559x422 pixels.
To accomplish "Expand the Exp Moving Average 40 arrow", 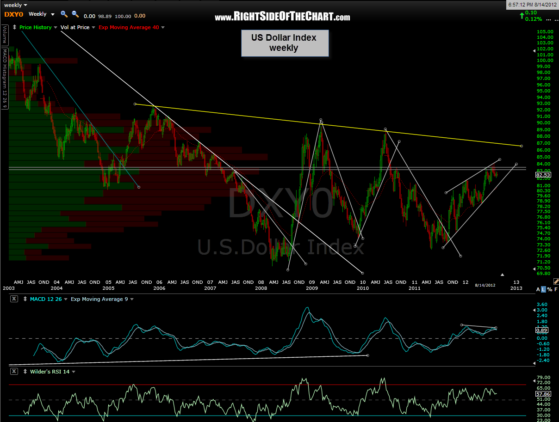I will pos(163,27).
